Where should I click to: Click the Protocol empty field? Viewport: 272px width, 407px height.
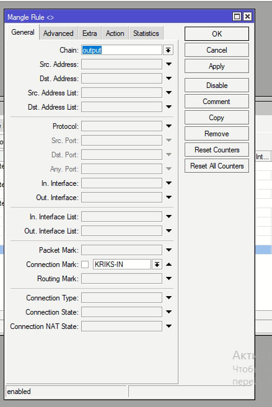point(121,126)
